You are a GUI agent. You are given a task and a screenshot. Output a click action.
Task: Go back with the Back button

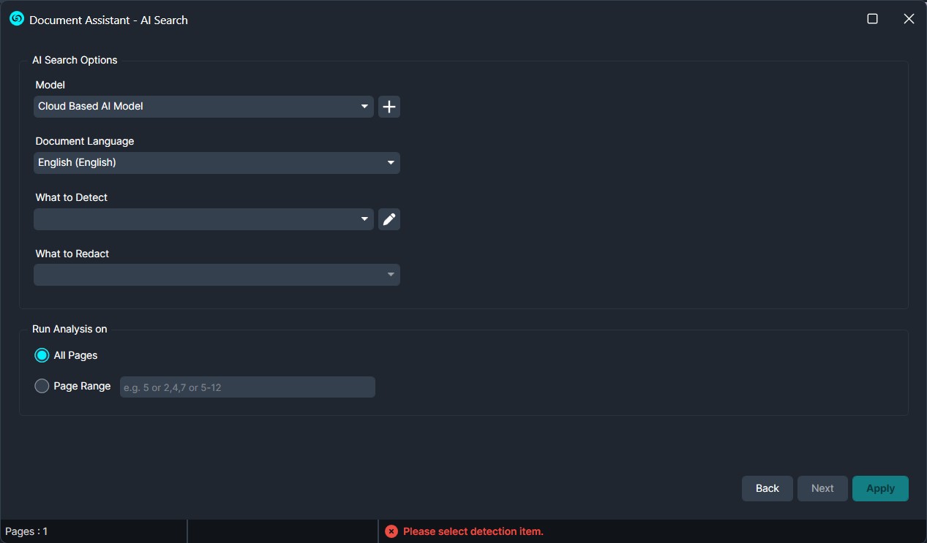[767, 488]
